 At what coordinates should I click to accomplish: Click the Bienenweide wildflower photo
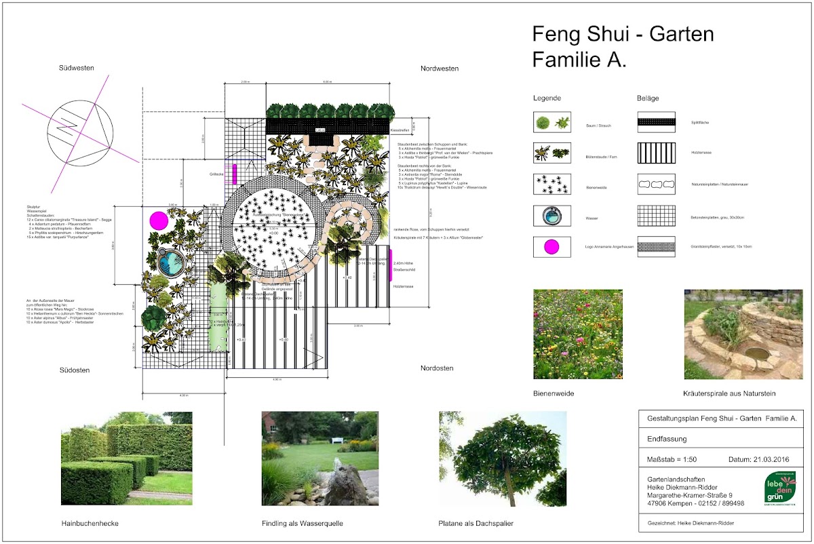click(x=578, y=334)
